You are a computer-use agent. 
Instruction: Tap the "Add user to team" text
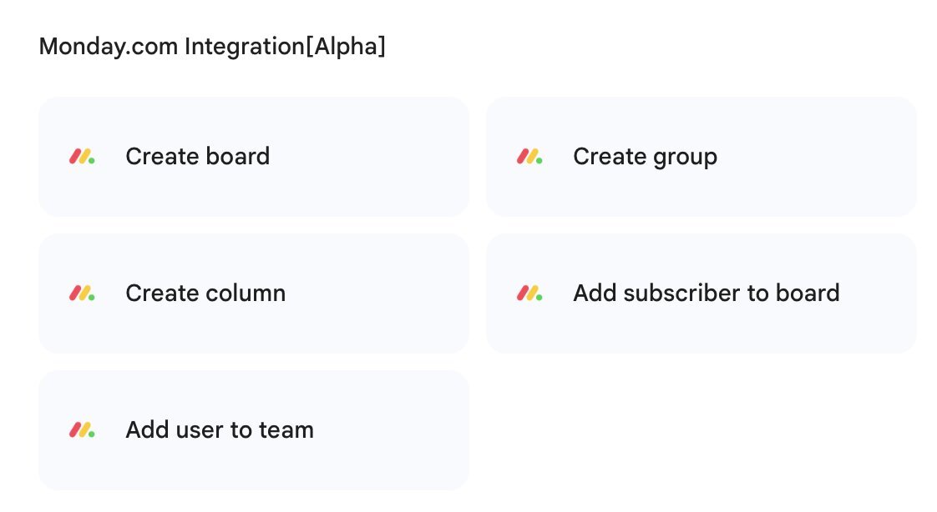220,430
